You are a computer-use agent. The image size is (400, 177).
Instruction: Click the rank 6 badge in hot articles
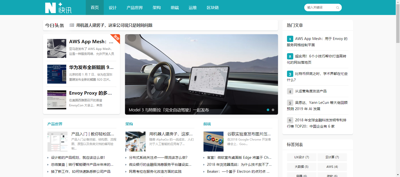(290, 120)
